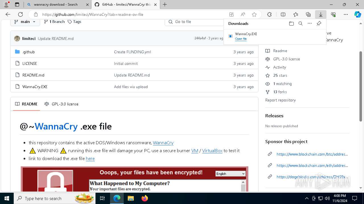
Task: Open the Browser essentials icon
Action: point(333,14)
